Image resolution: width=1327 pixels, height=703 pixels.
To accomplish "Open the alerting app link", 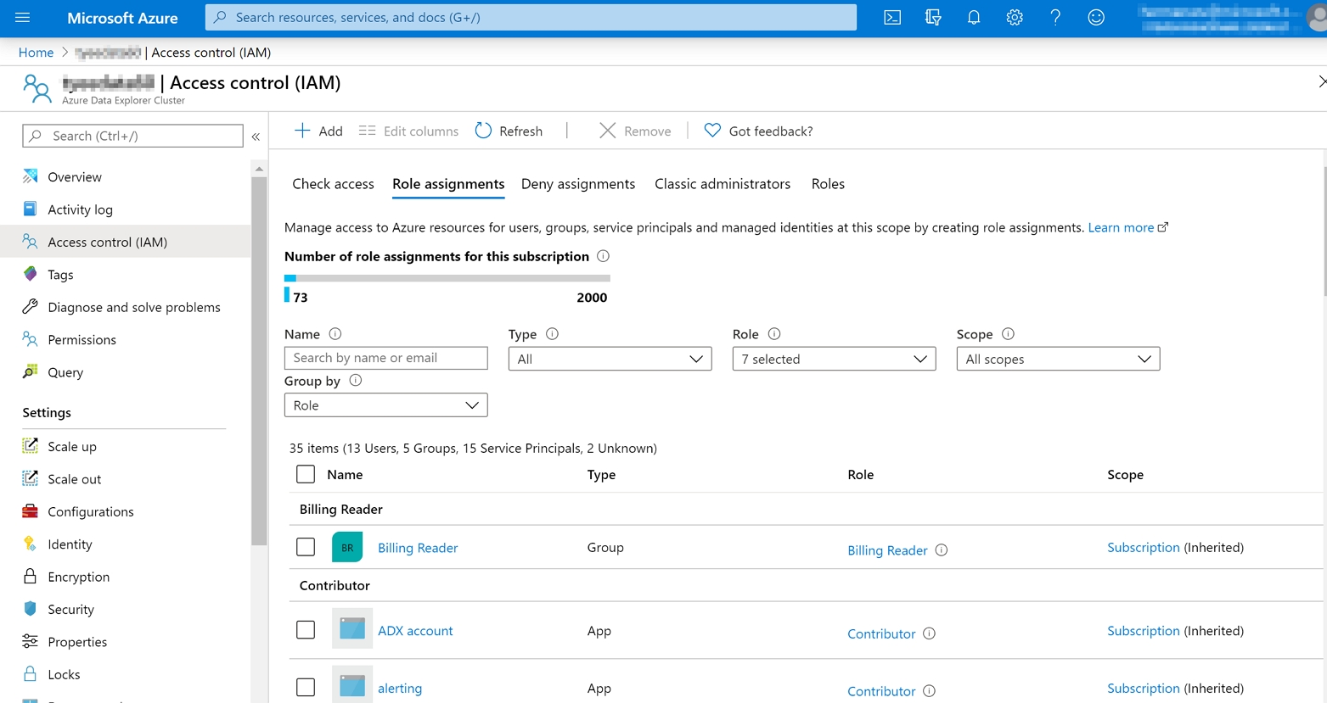I will tap(400, 689).
